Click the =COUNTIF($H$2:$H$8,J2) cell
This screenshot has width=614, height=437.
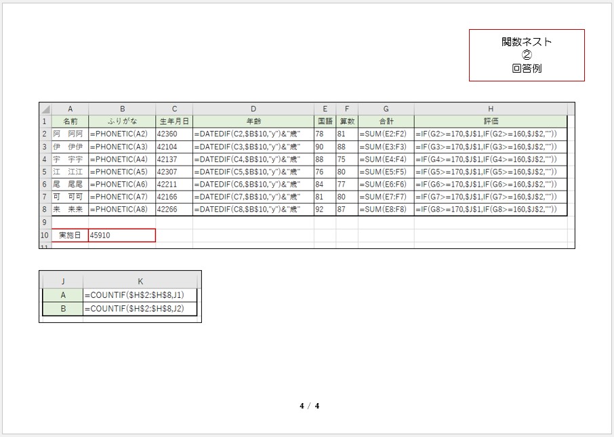[140, 309]
